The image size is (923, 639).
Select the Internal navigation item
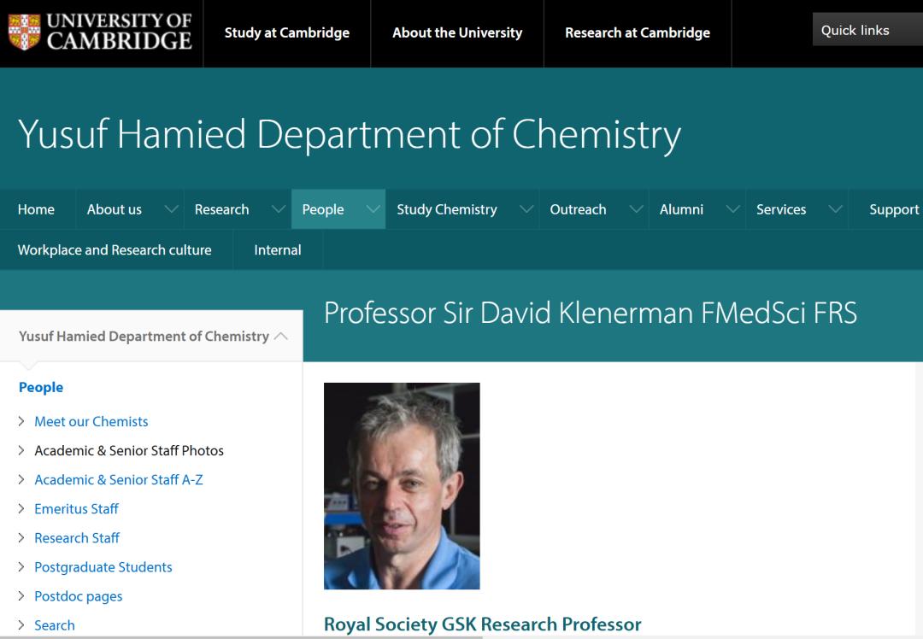[278, 250]
